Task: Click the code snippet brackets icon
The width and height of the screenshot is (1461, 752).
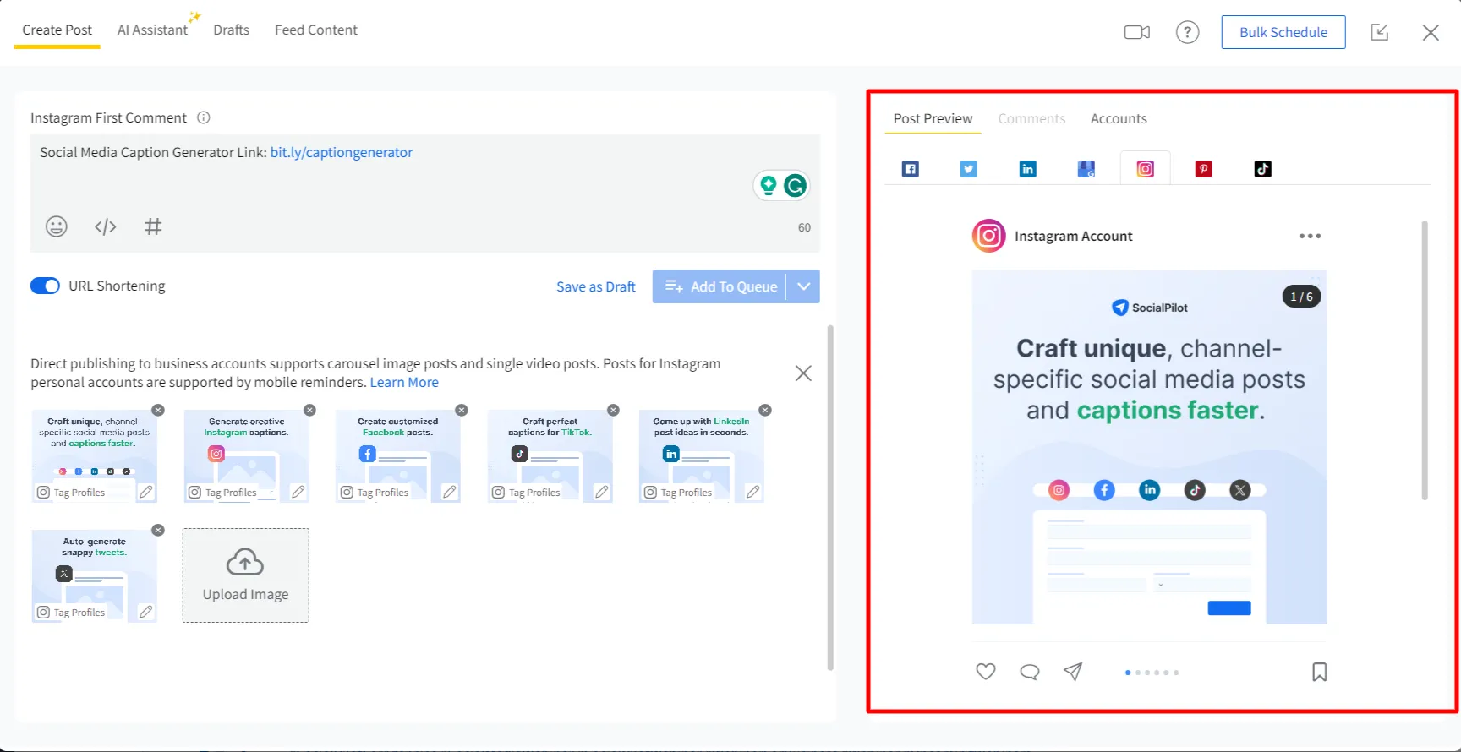Action: click(x=105, y=226)
